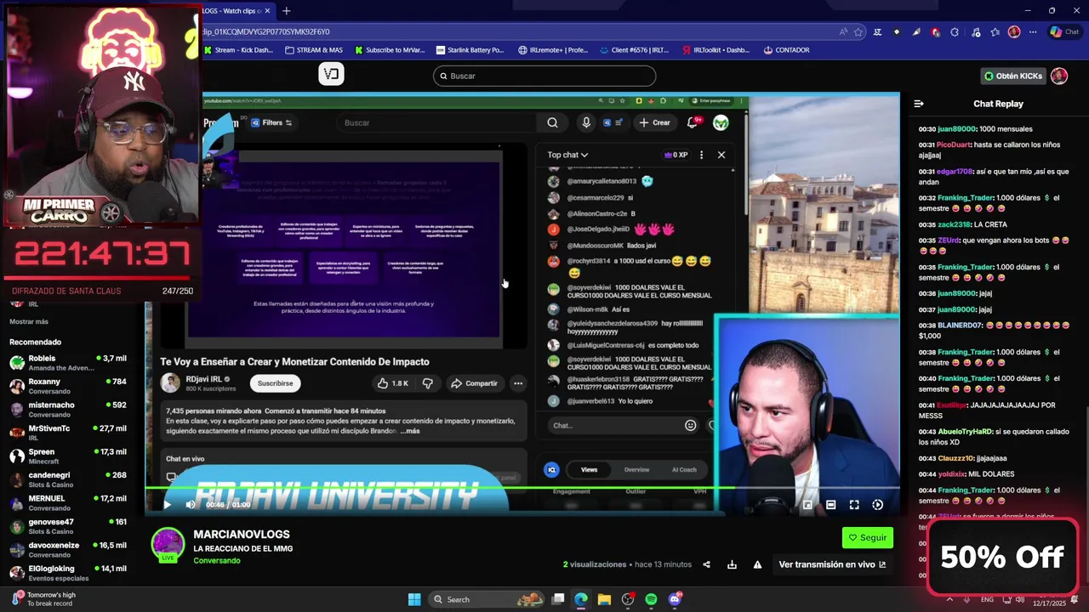
Task: Close the Watch clips browser tab
Action: [x=267, y=11]
